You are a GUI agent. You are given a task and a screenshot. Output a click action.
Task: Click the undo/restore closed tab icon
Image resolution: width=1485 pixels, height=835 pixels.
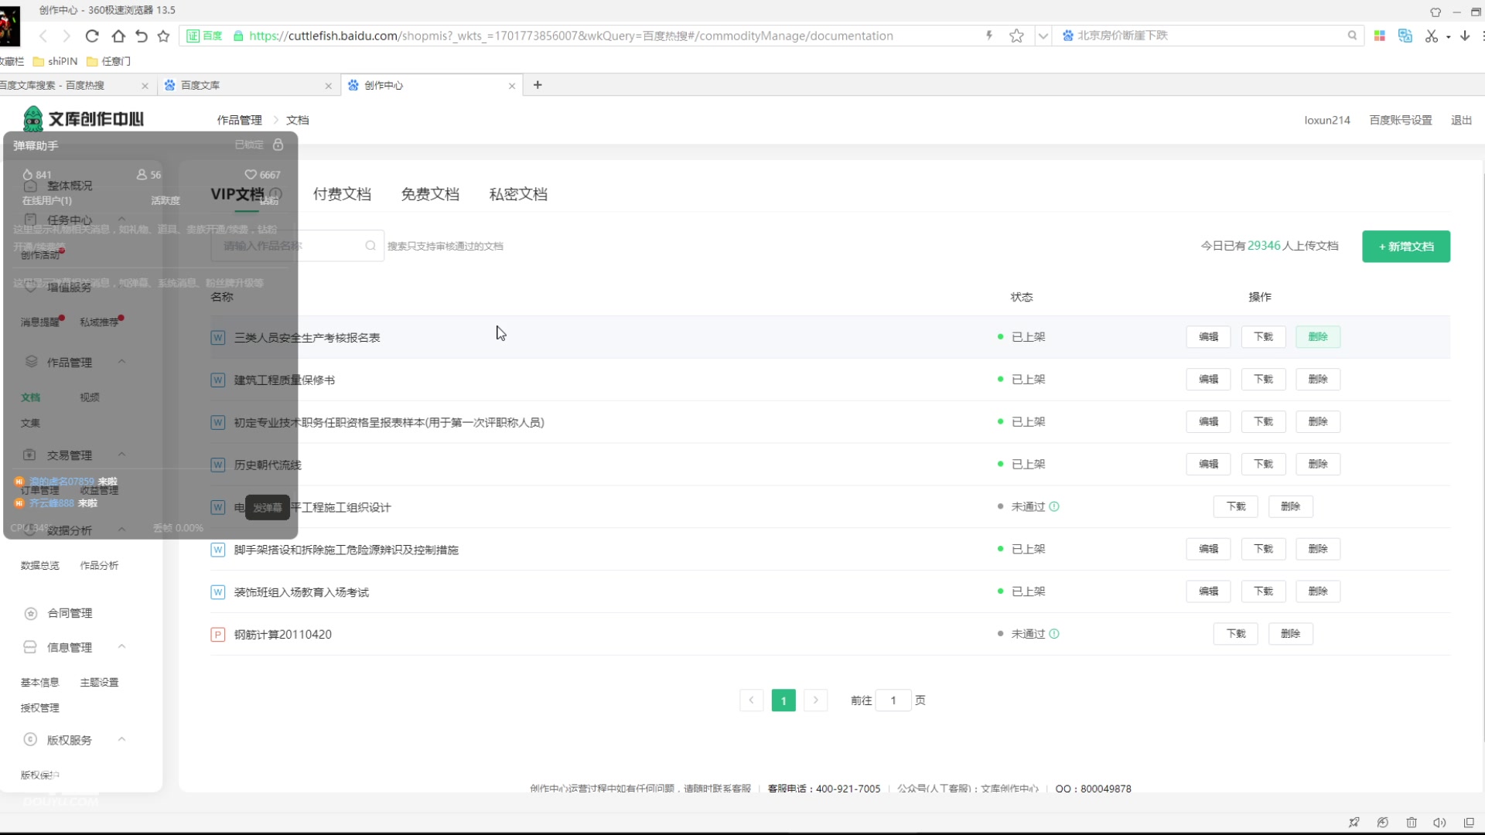141,36
